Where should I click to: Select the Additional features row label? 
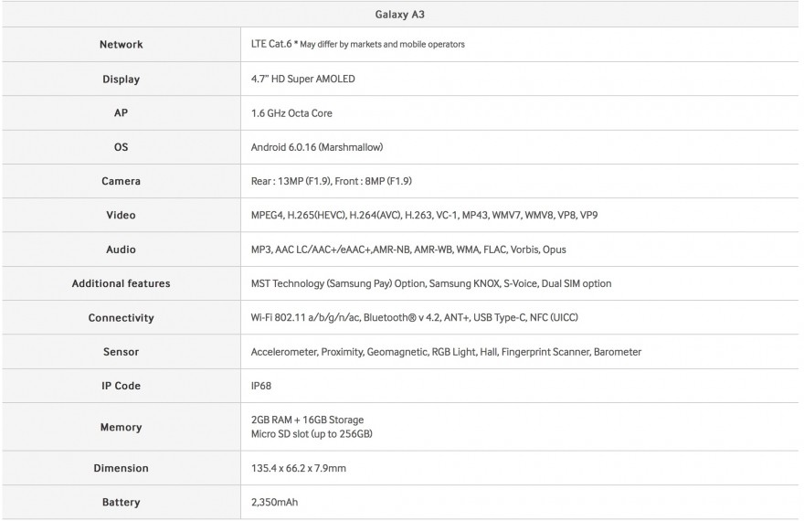121,283
